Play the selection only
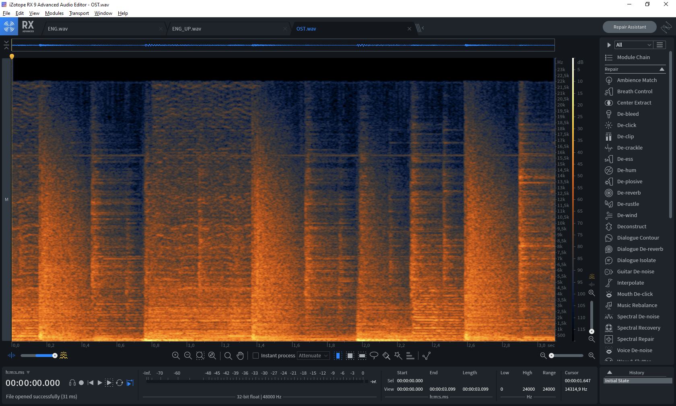This screenshot has height=406, width=676. click(x=109, y=383)
